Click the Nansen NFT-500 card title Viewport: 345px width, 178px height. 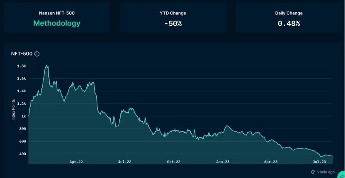click(57, 13)
